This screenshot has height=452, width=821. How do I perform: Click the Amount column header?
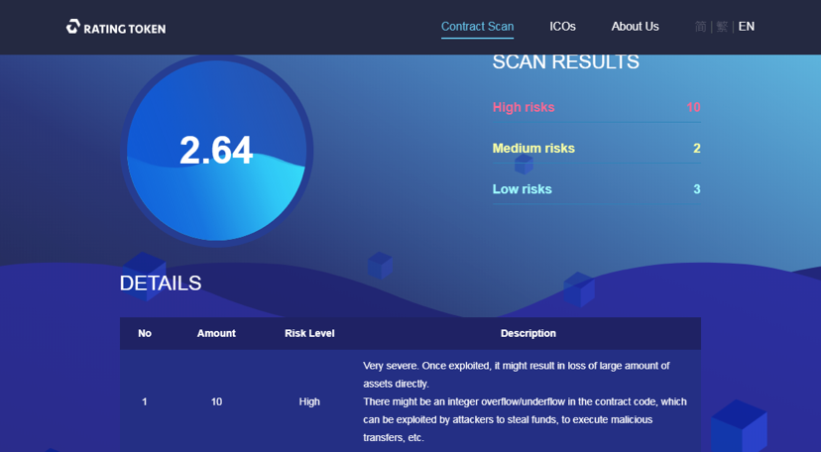point(216,333)
